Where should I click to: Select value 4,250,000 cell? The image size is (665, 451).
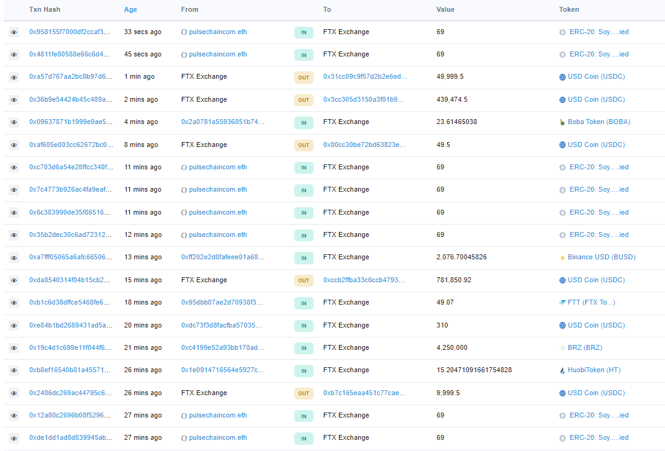(451, 347)
